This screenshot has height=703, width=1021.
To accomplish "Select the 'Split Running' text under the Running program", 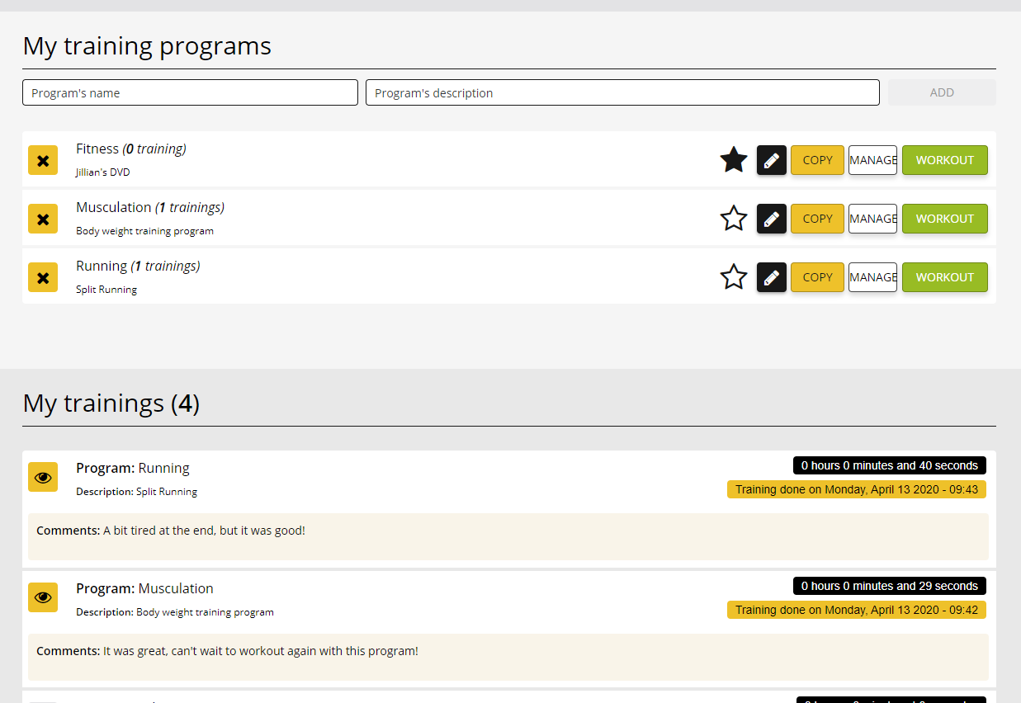I will (106, 290).
